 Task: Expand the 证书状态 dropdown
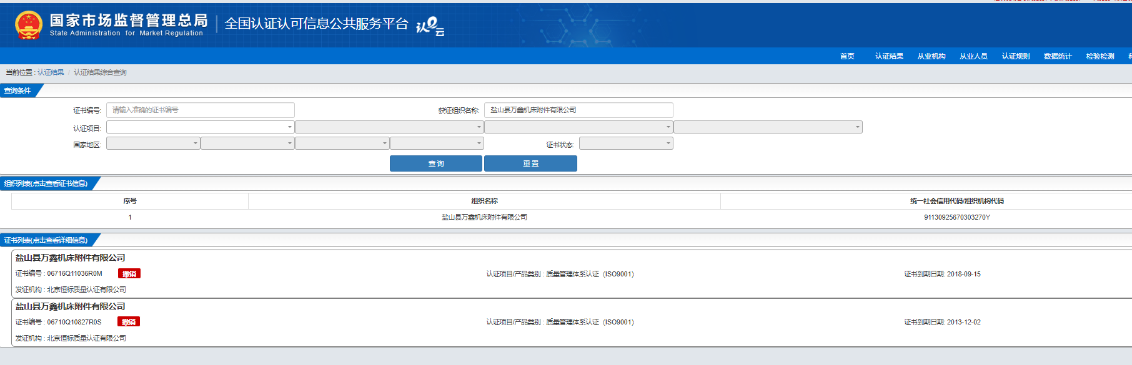626,144
